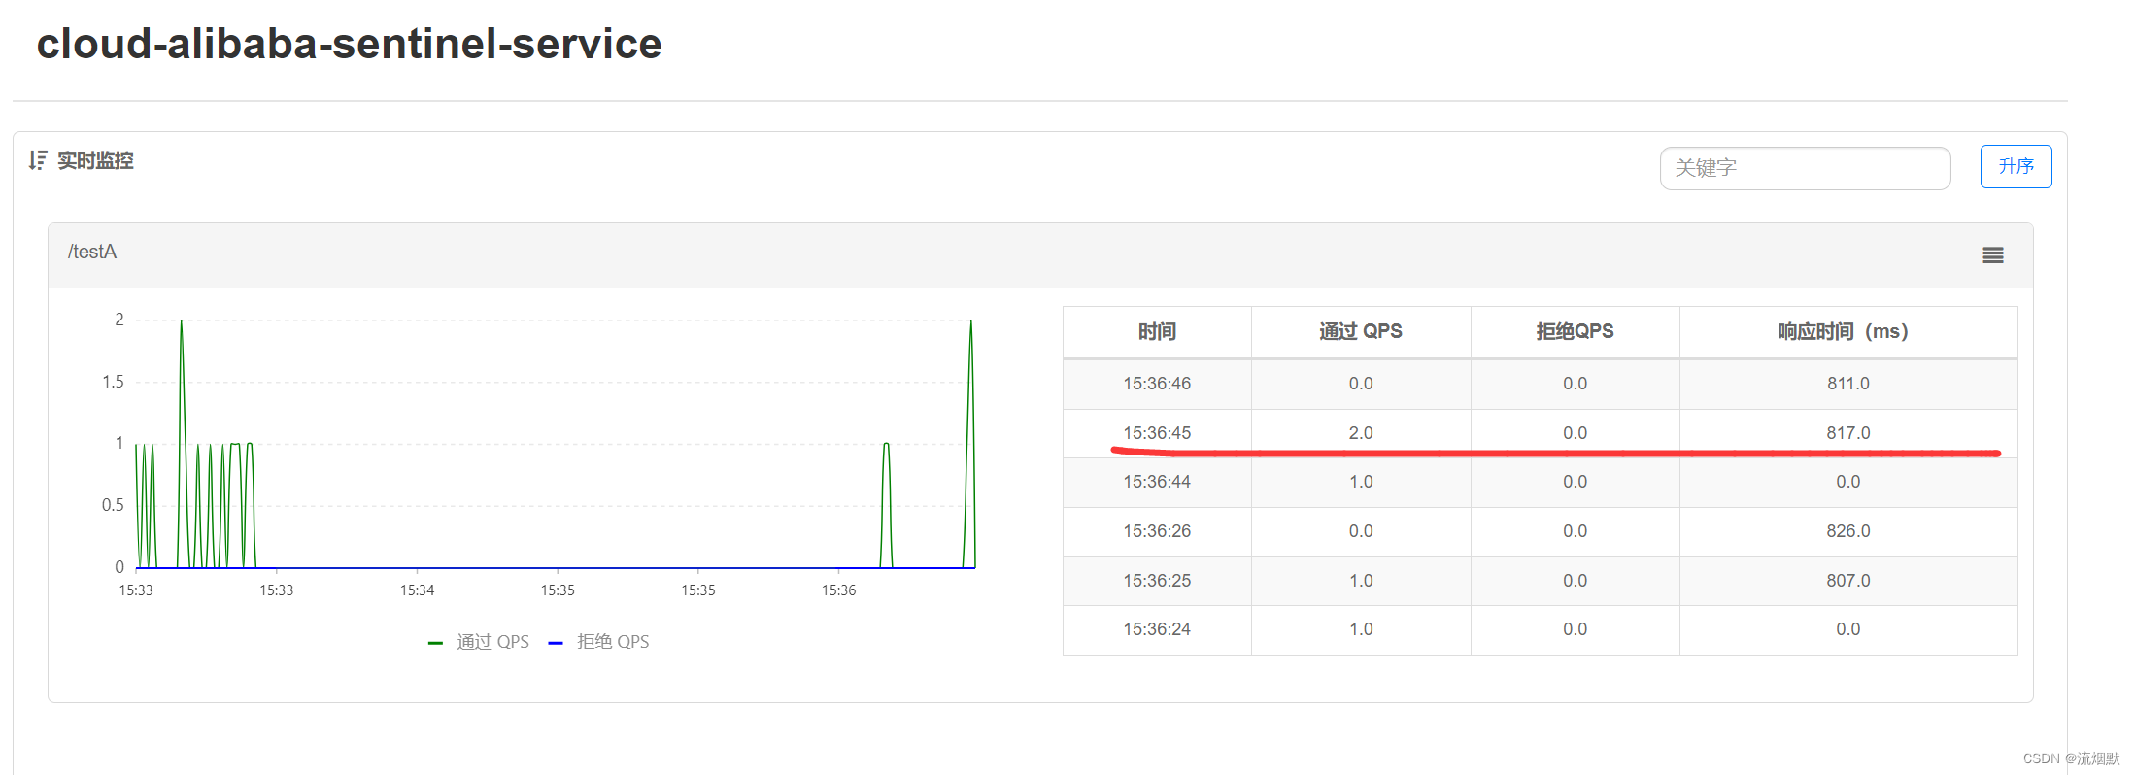Viewport: 2135px width, 775px height.
Task: Click the 实时监控 panel title
Action: pyautogui.click(x=95, y=160)
